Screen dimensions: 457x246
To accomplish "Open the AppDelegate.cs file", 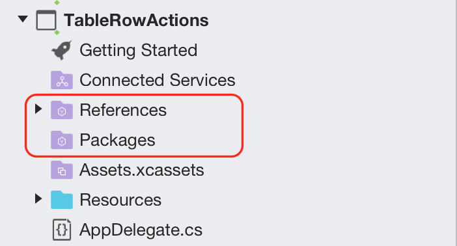I will click(x=141, y=230).
